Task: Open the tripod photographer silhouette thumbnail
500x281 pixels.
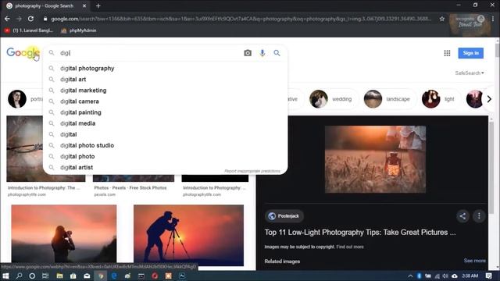Action: tap(188, 236)
